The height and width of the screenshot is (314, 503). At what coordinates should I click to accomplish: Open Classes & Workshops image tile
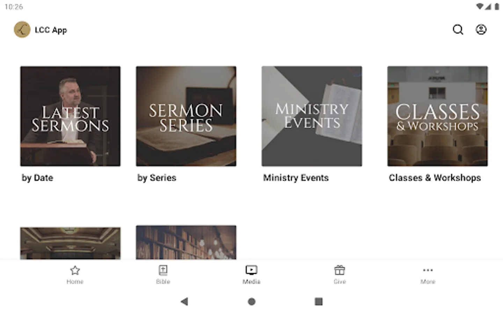[438, 116]
